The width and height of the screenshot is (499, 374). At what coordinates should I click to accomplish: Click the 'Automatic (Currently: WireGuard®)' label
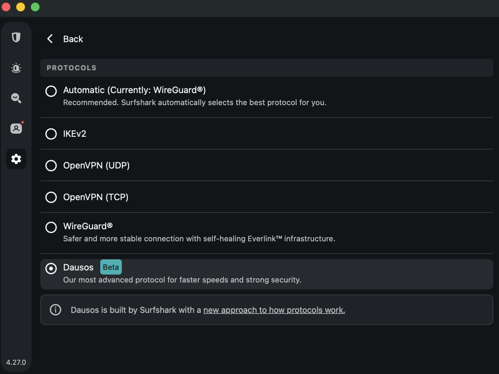[x=134, y=90]
